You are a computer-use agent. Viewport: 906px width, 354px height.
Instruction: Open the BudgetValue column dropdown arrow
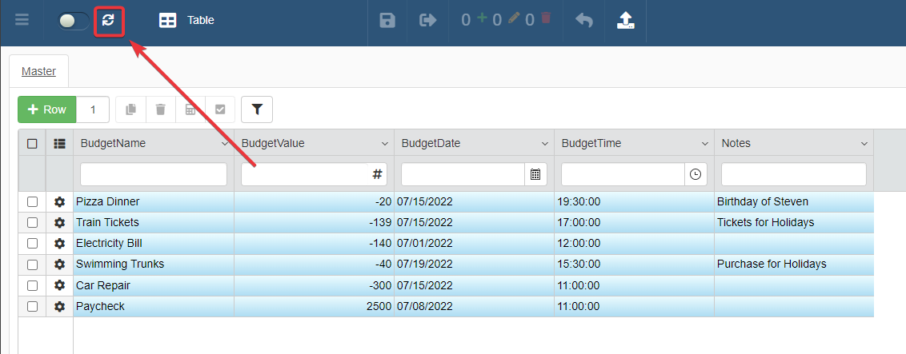(385, 145)
